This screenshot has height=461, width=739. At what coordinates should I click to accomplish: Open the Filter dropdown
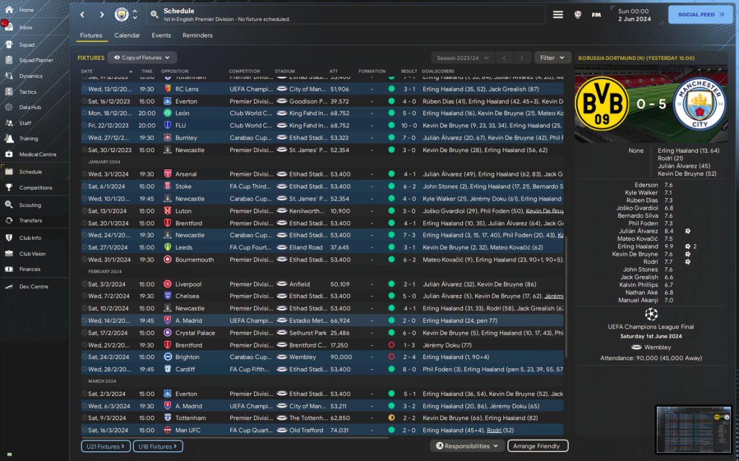[x=553, y=58]
